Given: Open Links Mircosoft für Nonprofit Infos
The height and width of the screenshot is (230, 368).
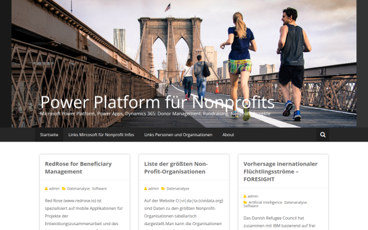Looking at the screenshot, I should pos(101,135).
